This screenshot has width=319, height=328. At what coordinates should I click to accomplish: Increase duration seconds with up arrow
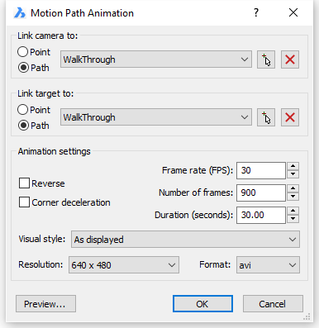tap(293, 211)
